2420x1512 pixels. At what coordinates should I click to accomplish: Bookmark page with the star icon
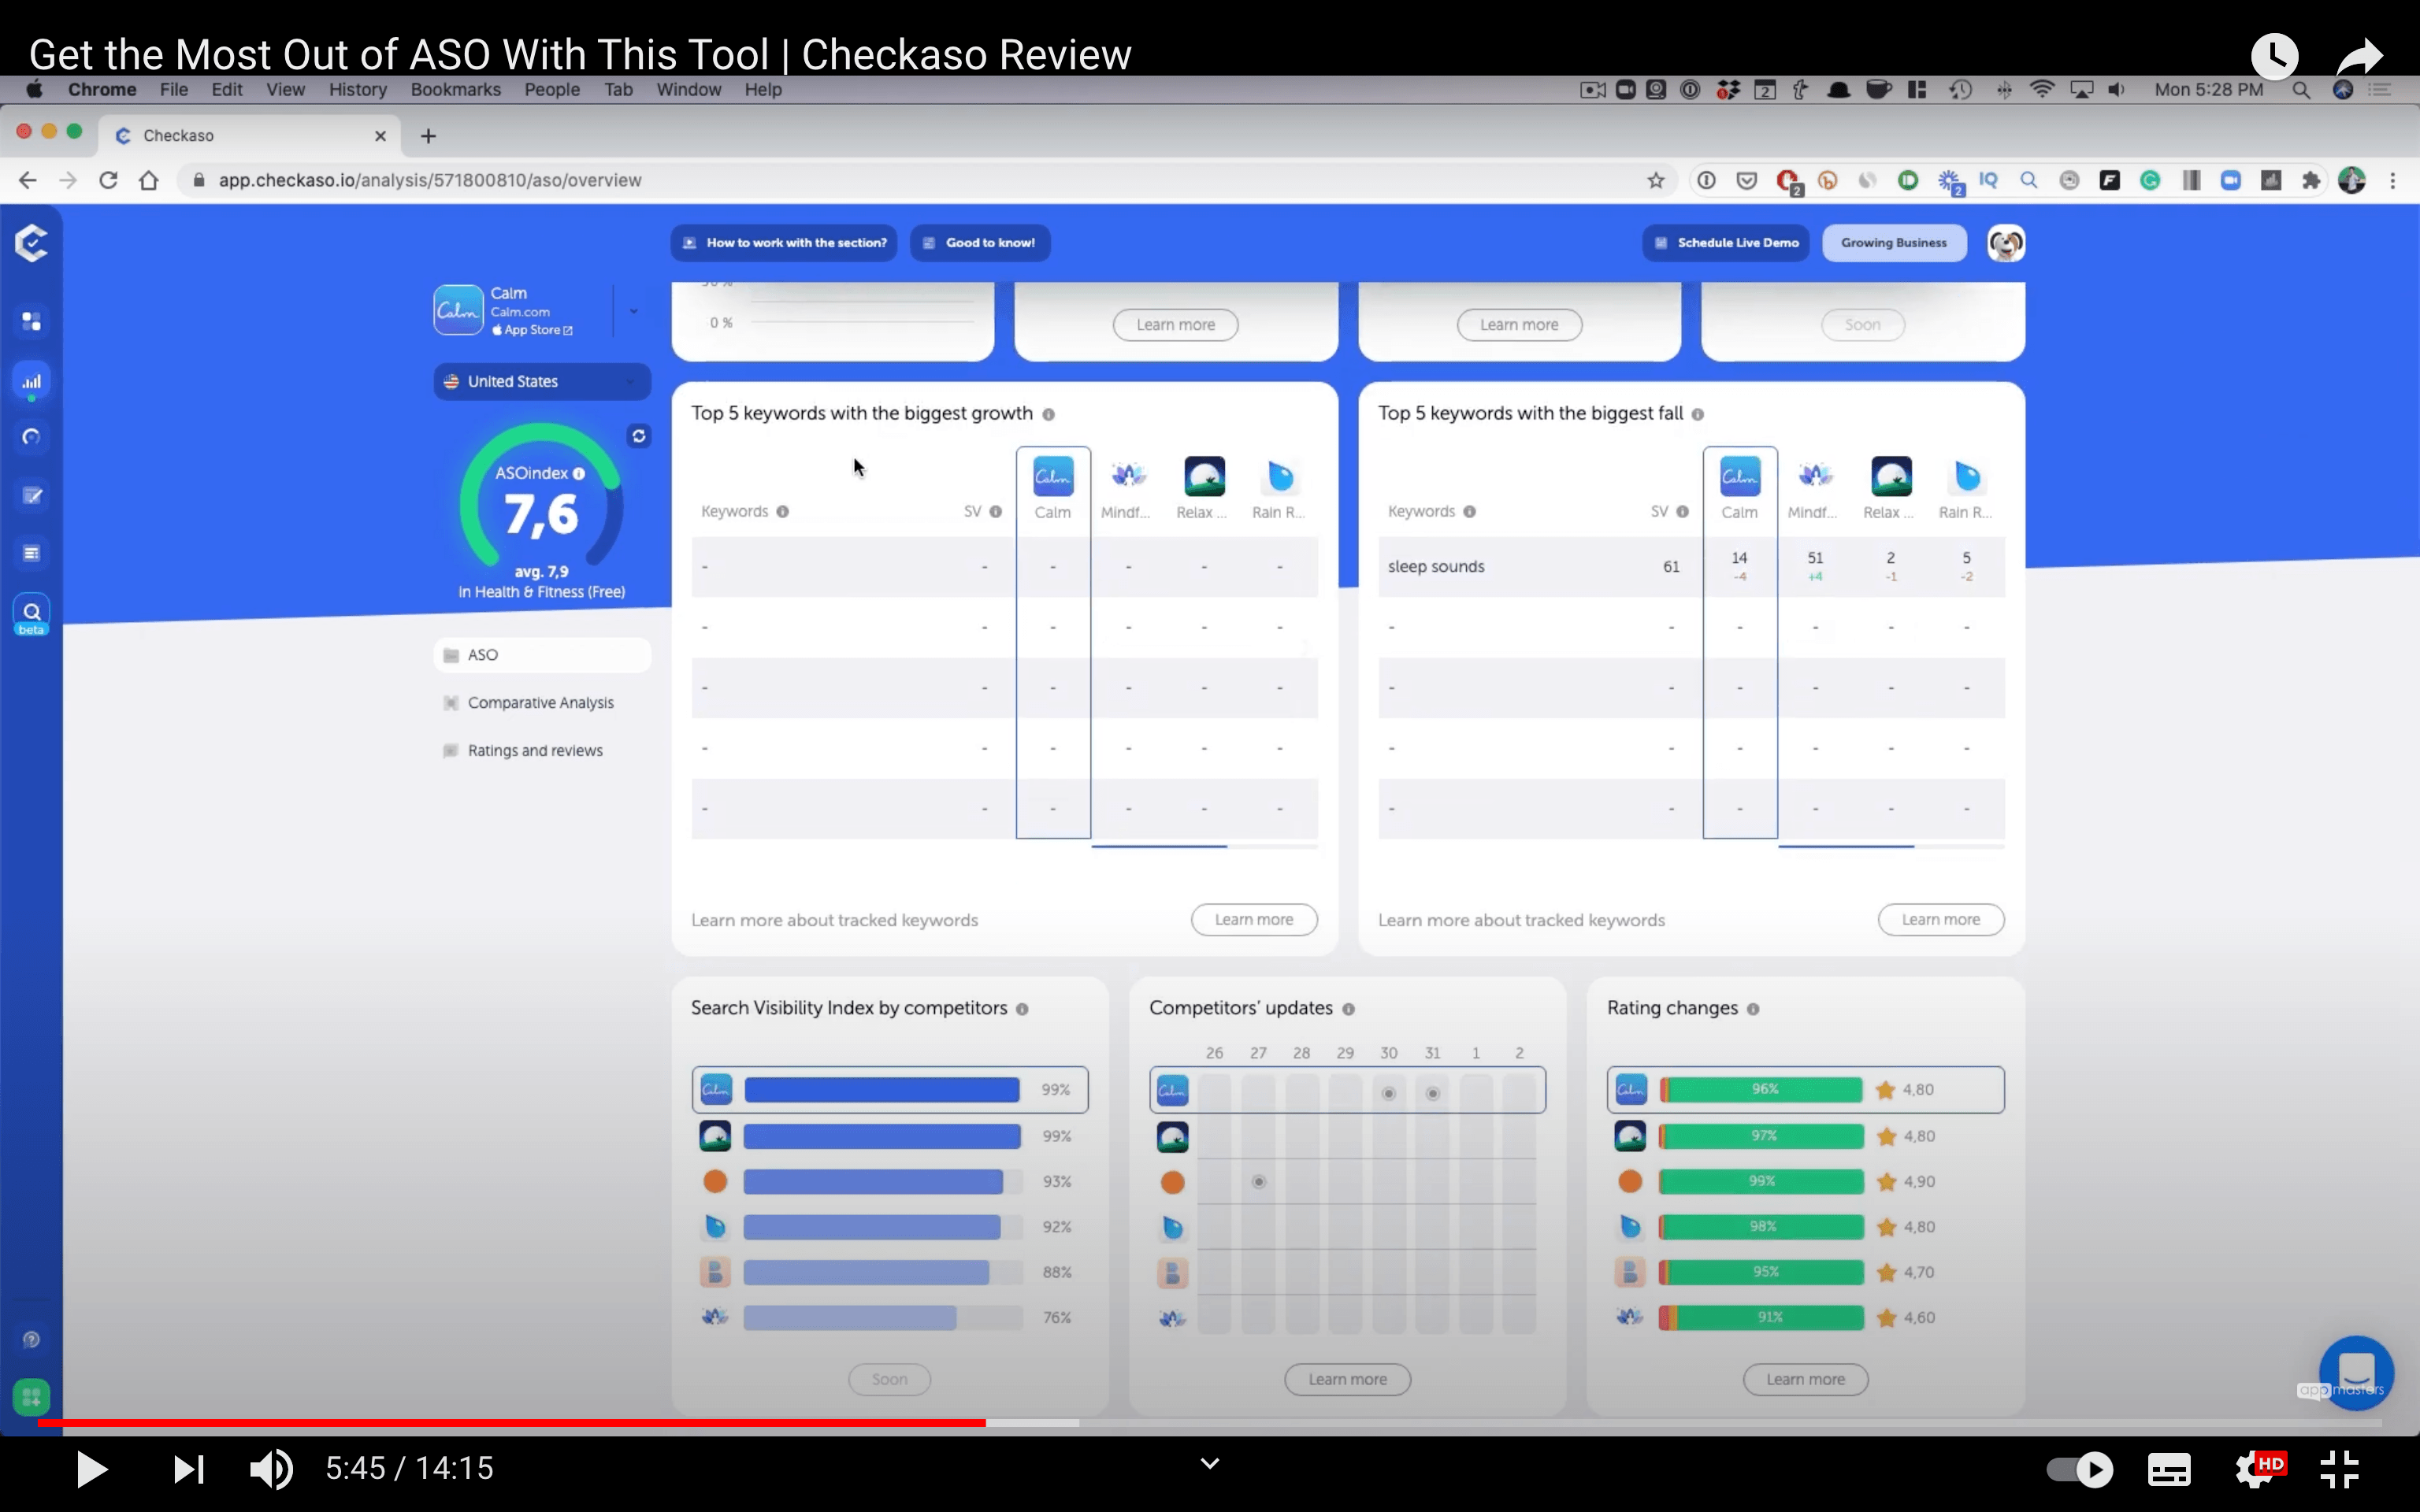click(x=1656, y=180)
